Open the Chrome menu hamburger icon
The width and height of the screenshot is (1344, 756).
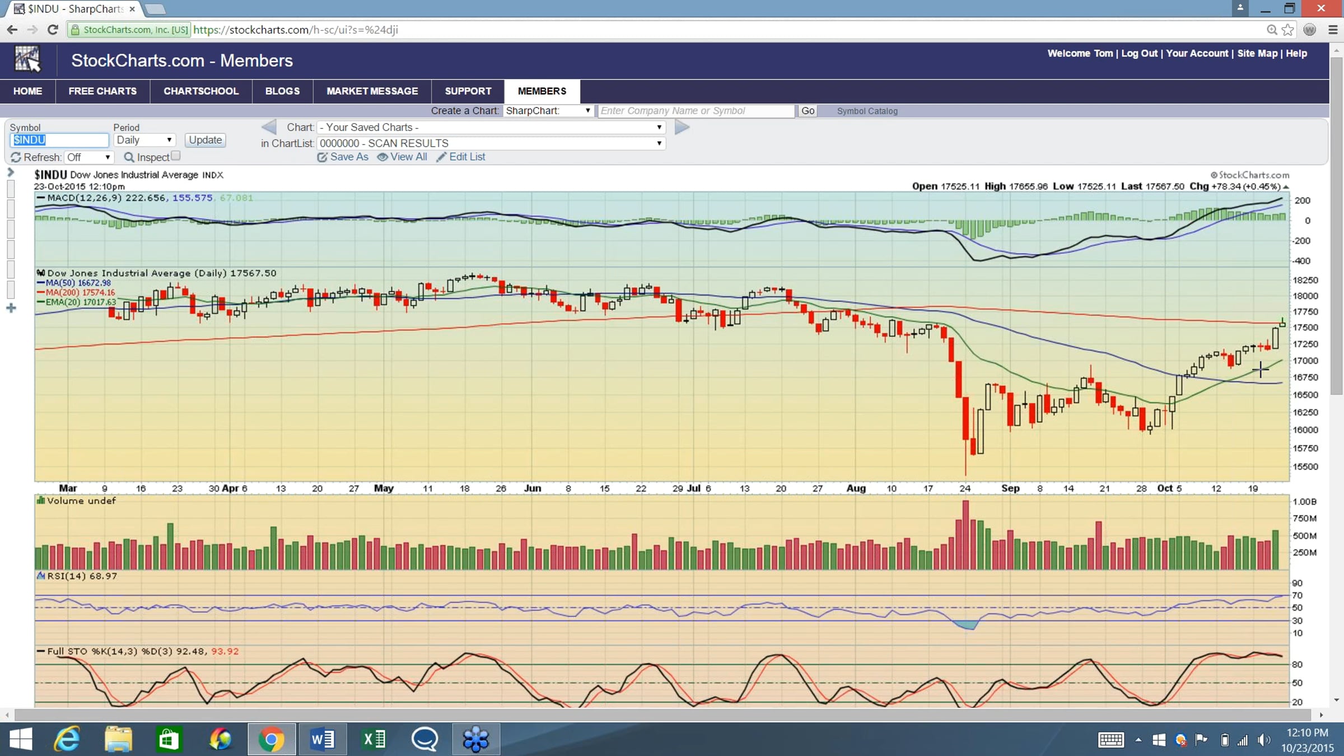point(1333,30)
